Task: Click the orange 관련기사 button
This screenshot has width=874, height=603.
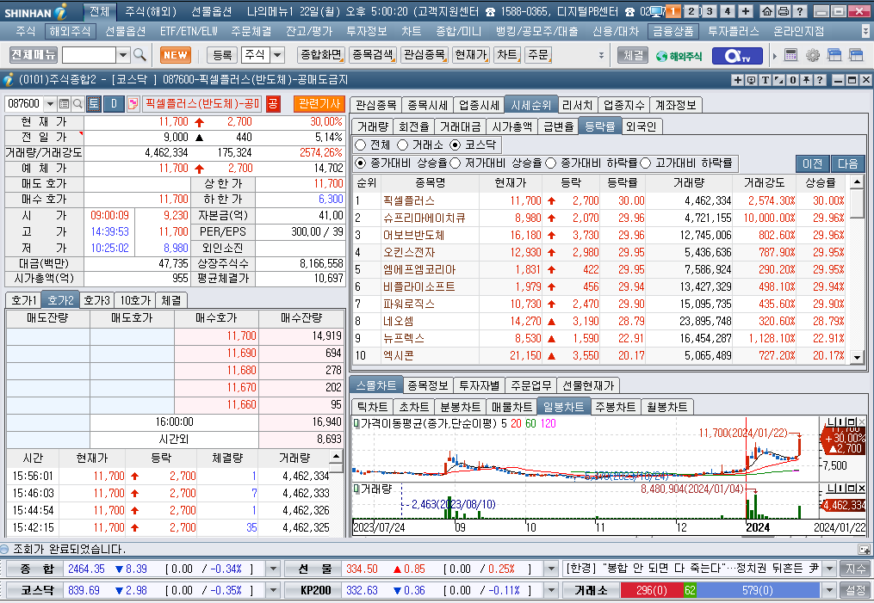Action: click(319, 103)
